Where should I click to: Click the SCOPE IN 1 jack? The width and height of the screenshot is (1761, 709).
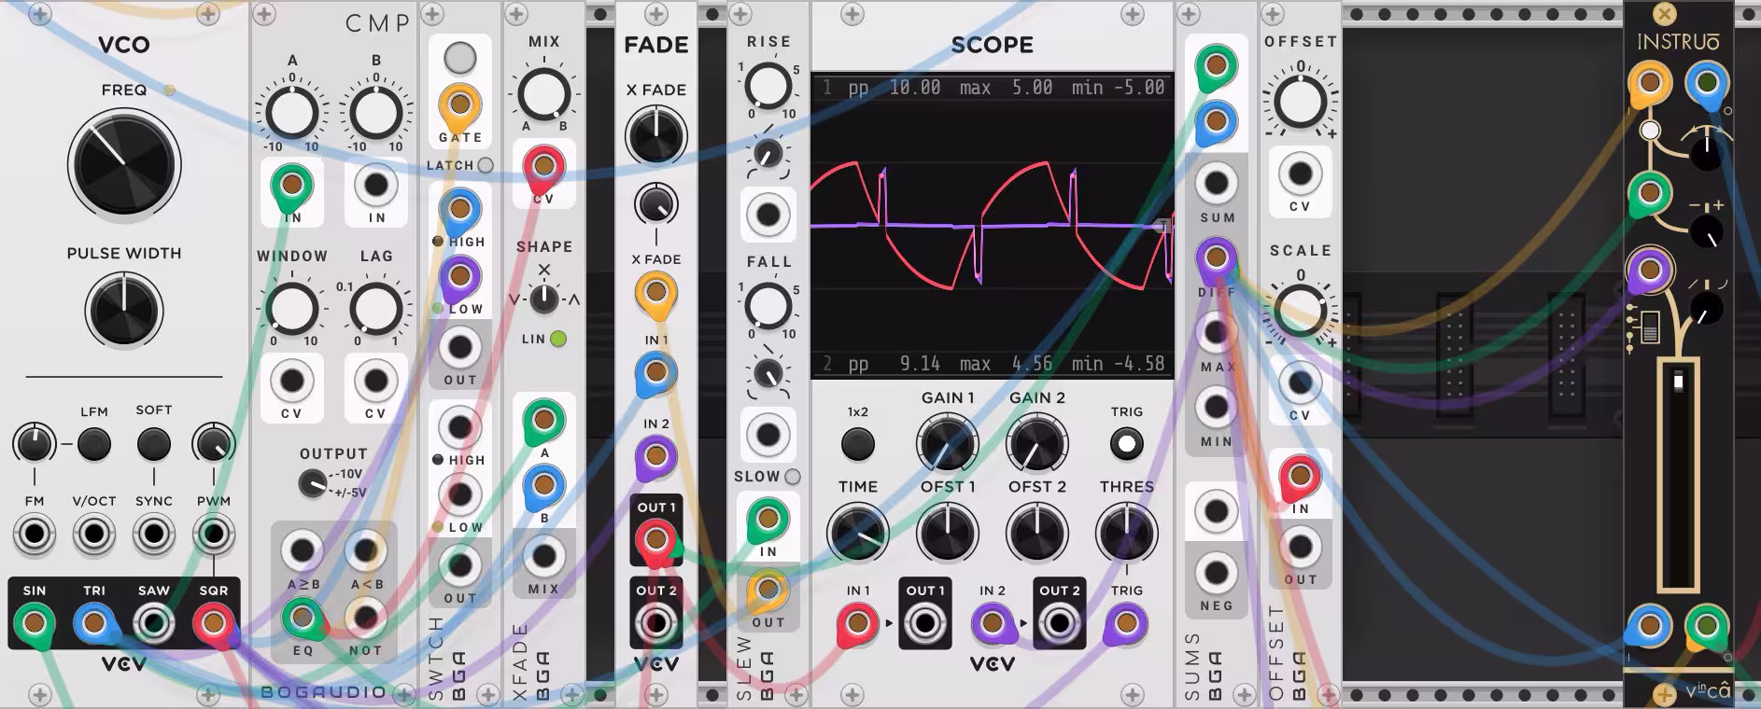coord(857,622)
